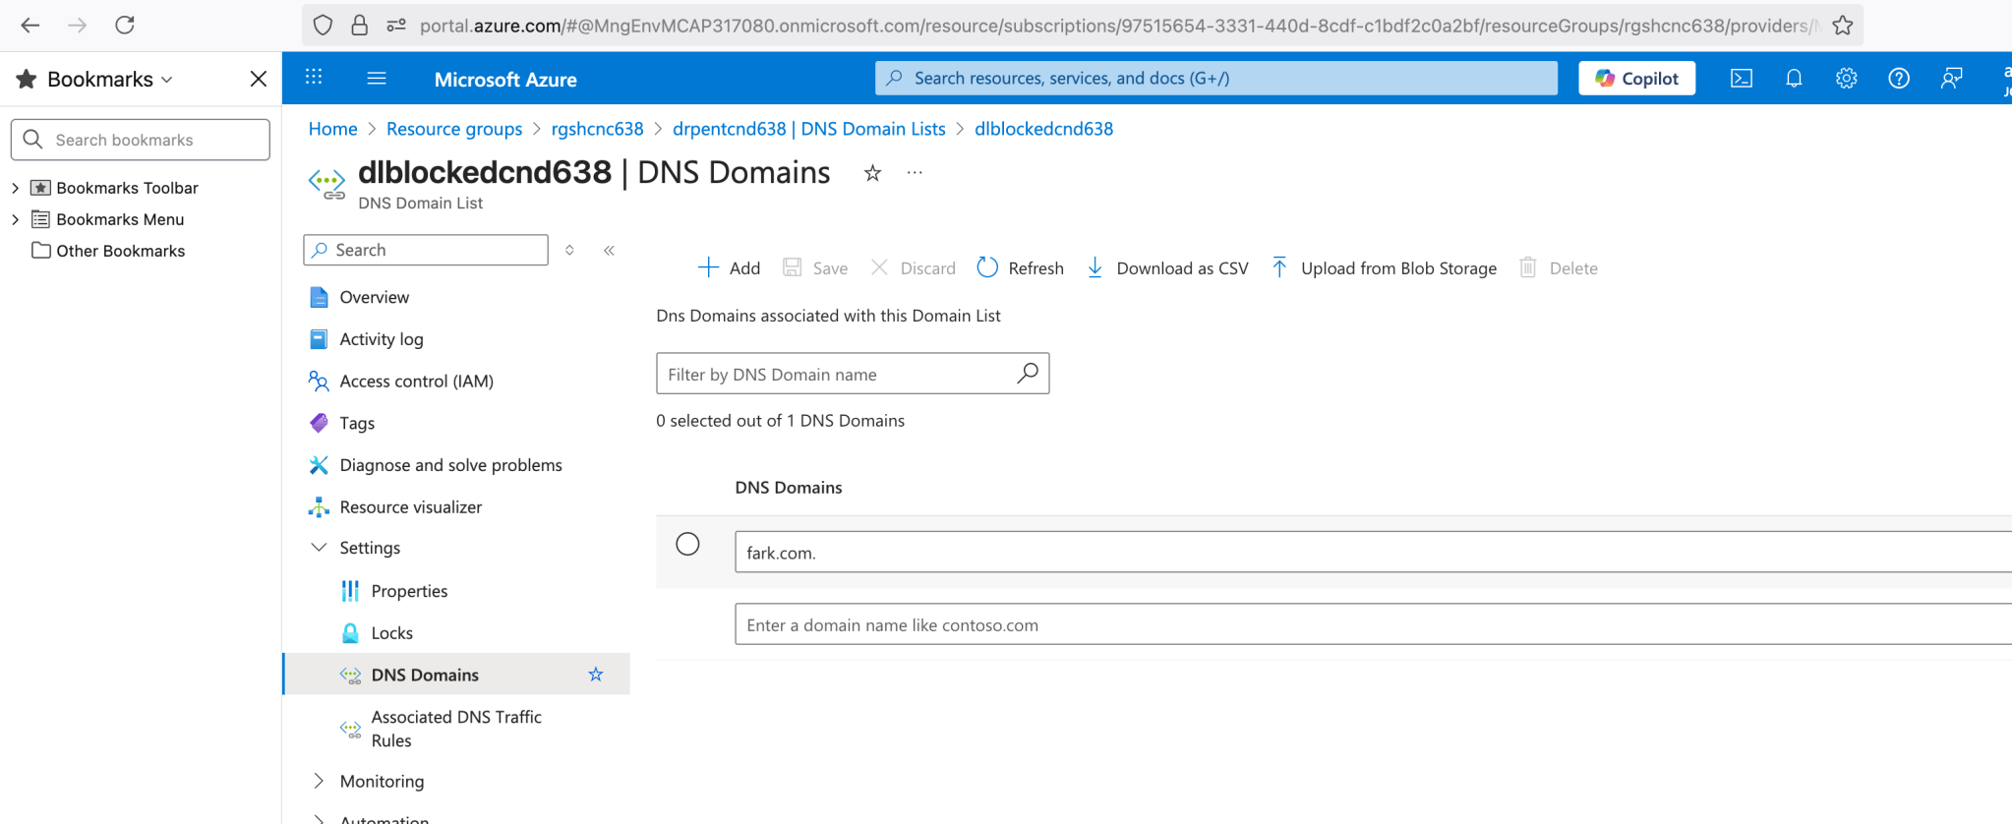Open Activity log
2012x824 pixels.
click(x=382, y=339)
